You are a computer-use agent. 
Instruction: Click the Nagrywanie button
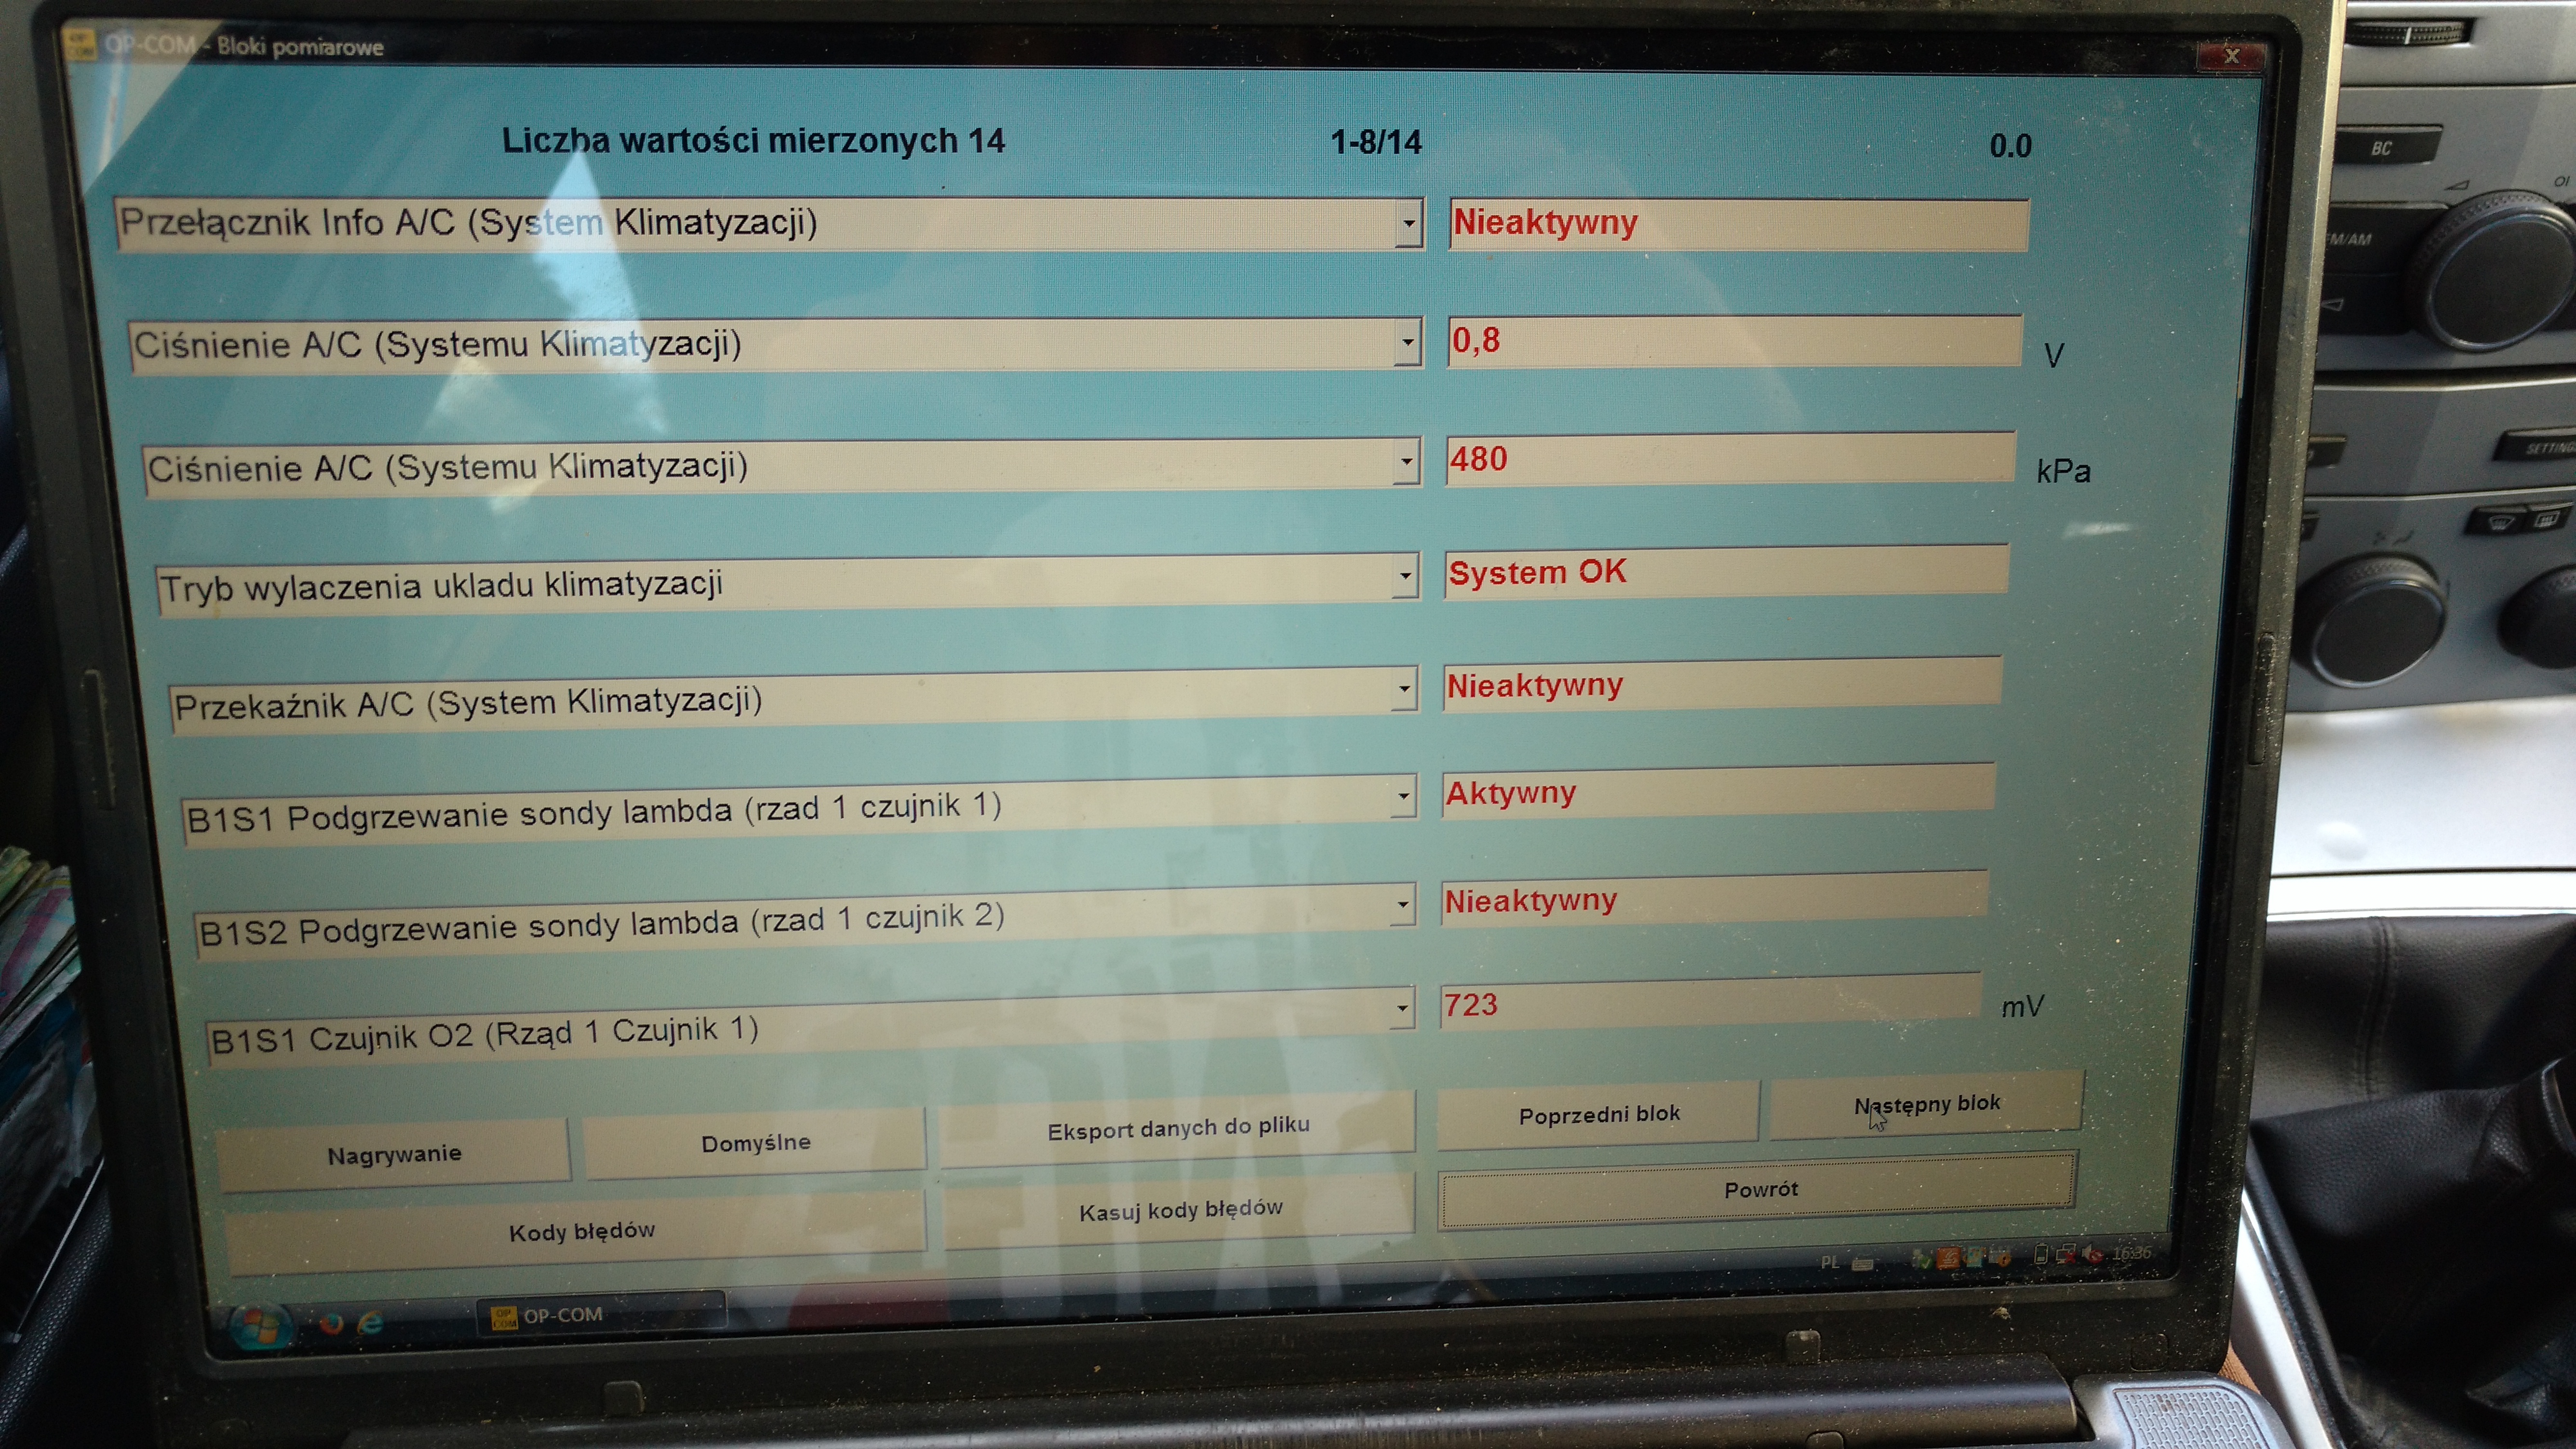394,1155
